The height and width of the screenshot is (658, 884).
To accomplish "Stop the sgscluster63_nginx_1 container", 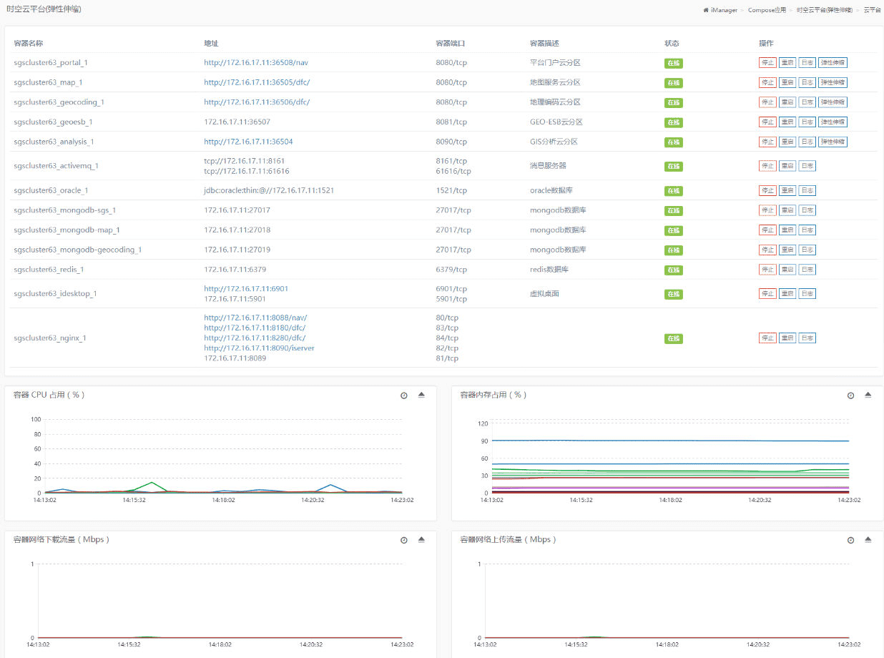I will tap(767, 338).
